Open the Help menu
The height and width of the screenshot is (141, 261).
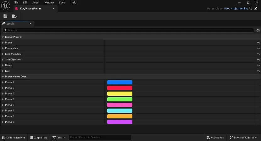point(73,3)
